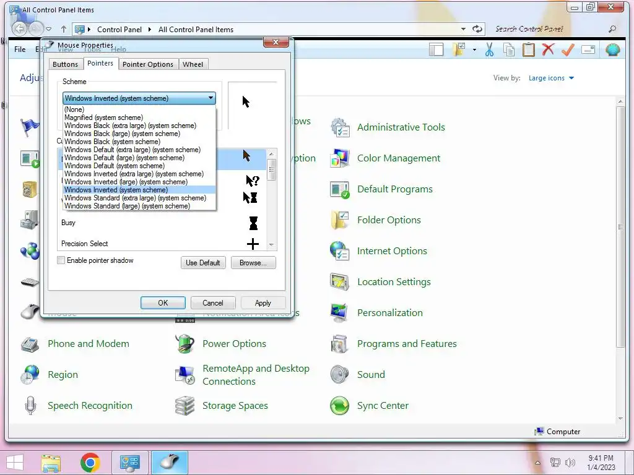Switch to the Wheel tab
Viewport: 634px width, 475px height.
tap(193, 64)
